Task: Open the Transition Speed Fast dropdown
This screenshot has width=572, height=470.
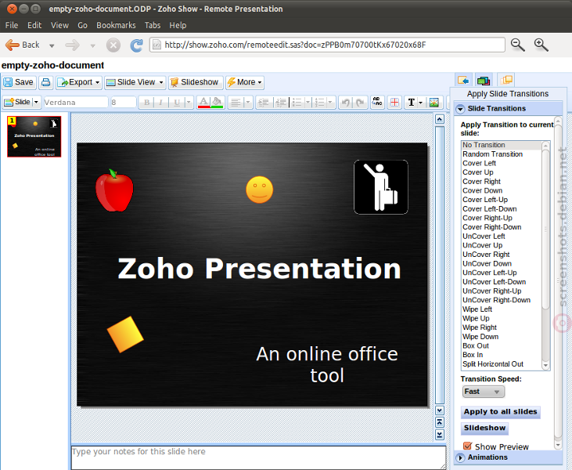Action: [x=483, y=392]
